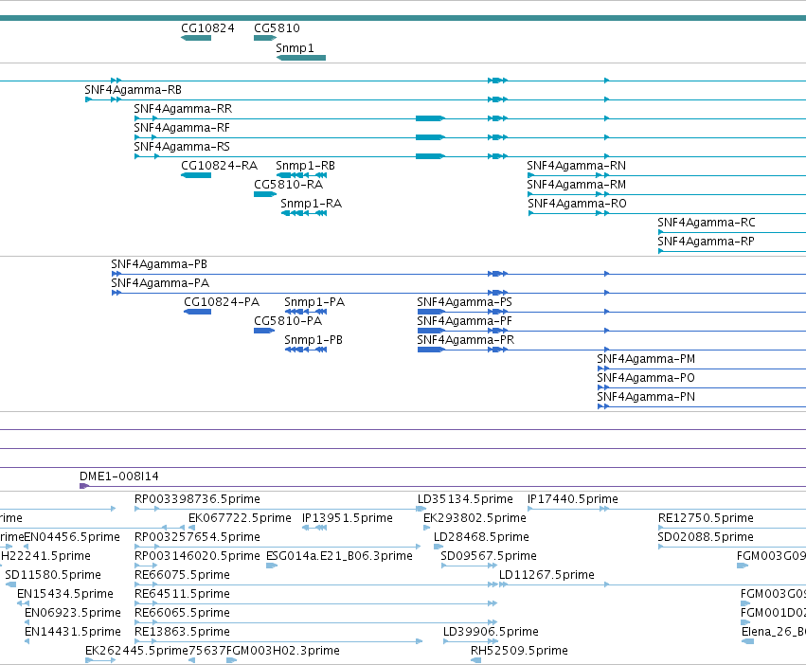Click the IP17440.5prime EST label
The width and height of the screenshot is (806, 665).
coord(573,499)
